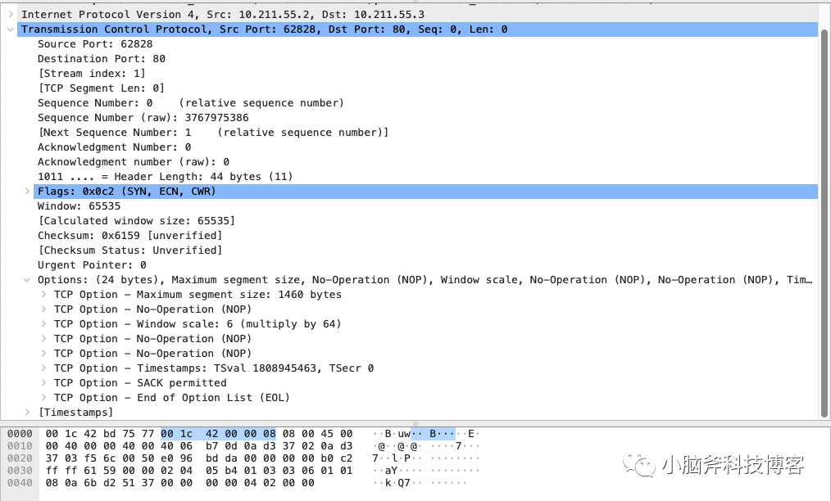Collapse the Options (24 bytes) section

[27, 280]
